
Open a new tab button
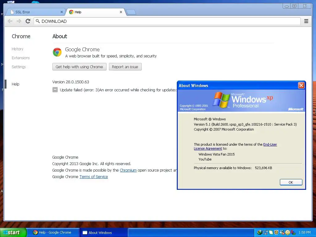point(131,12)
